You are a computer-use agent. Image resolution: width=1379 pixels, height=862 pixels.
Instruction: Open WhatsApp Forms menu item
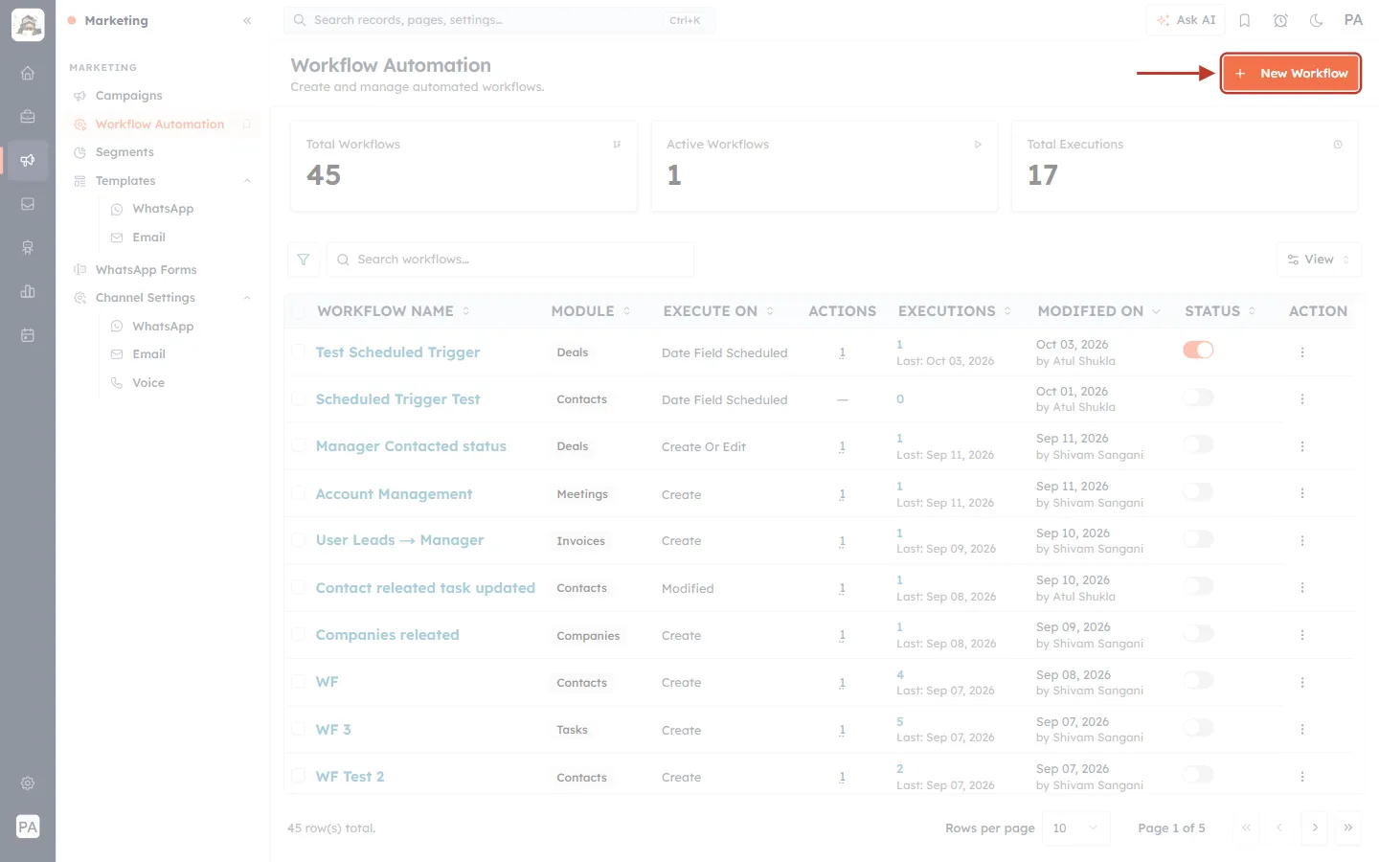point(146,270)
